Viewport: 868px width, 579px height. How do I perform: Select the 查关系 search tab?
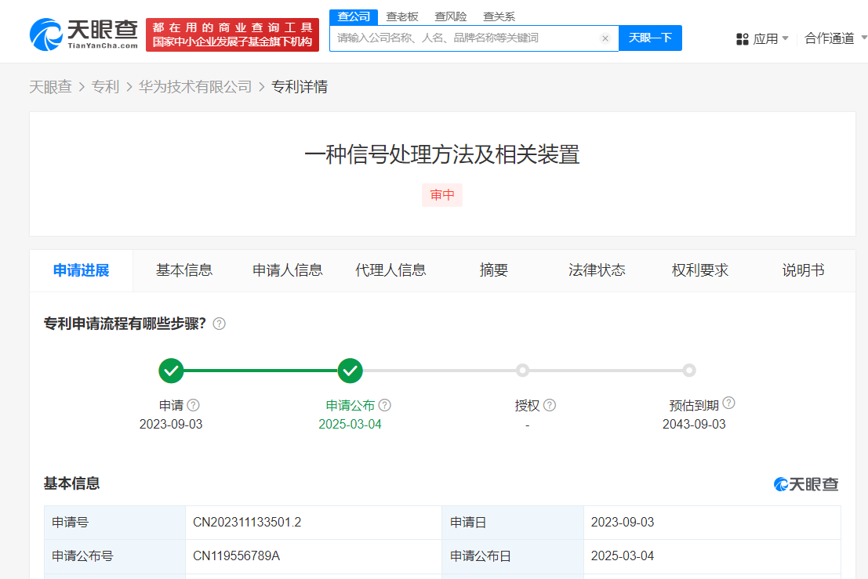click(x=499, y=16)
